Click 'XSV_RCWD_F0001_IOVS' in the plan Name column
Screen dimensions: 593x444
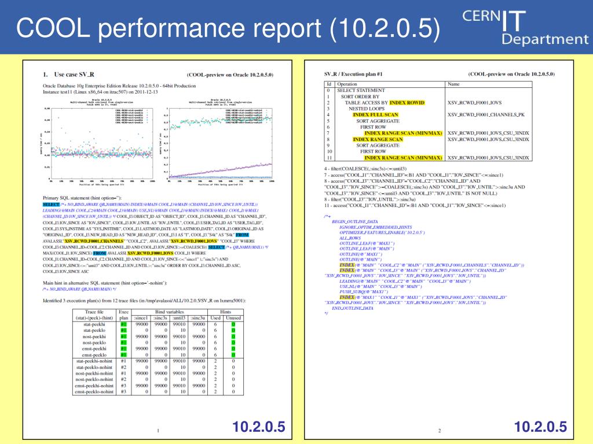pyautogui.click(x=475, y=103)
